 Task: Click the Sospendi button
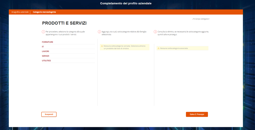pyautogui.click(x=49, y=115)
